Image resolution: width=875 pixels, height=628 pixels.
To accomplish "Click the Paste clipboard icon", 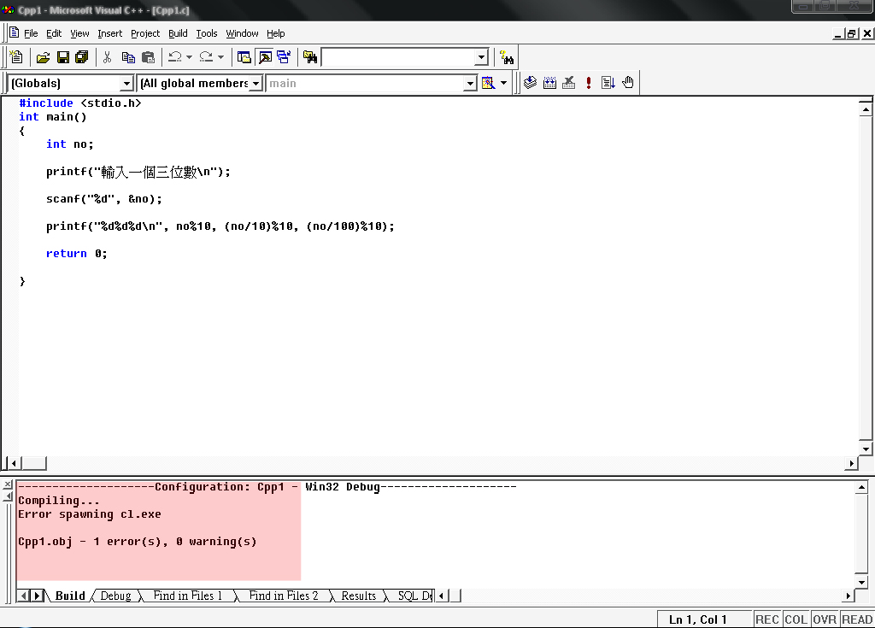I will coord(148,57).
